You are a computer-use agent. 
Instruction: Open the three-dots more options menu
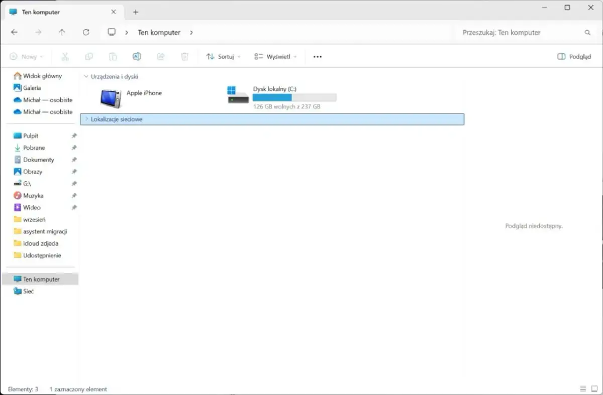point(317,57)
